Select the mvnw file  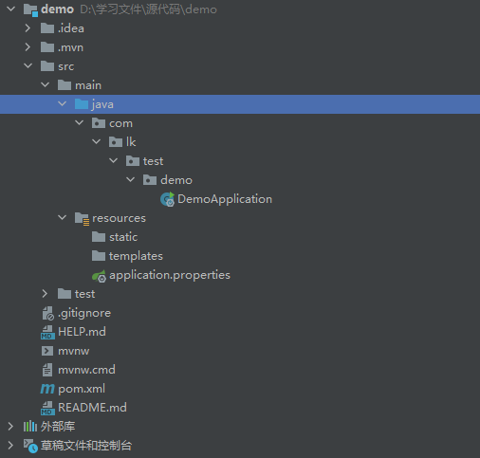[x=74, y=351]
